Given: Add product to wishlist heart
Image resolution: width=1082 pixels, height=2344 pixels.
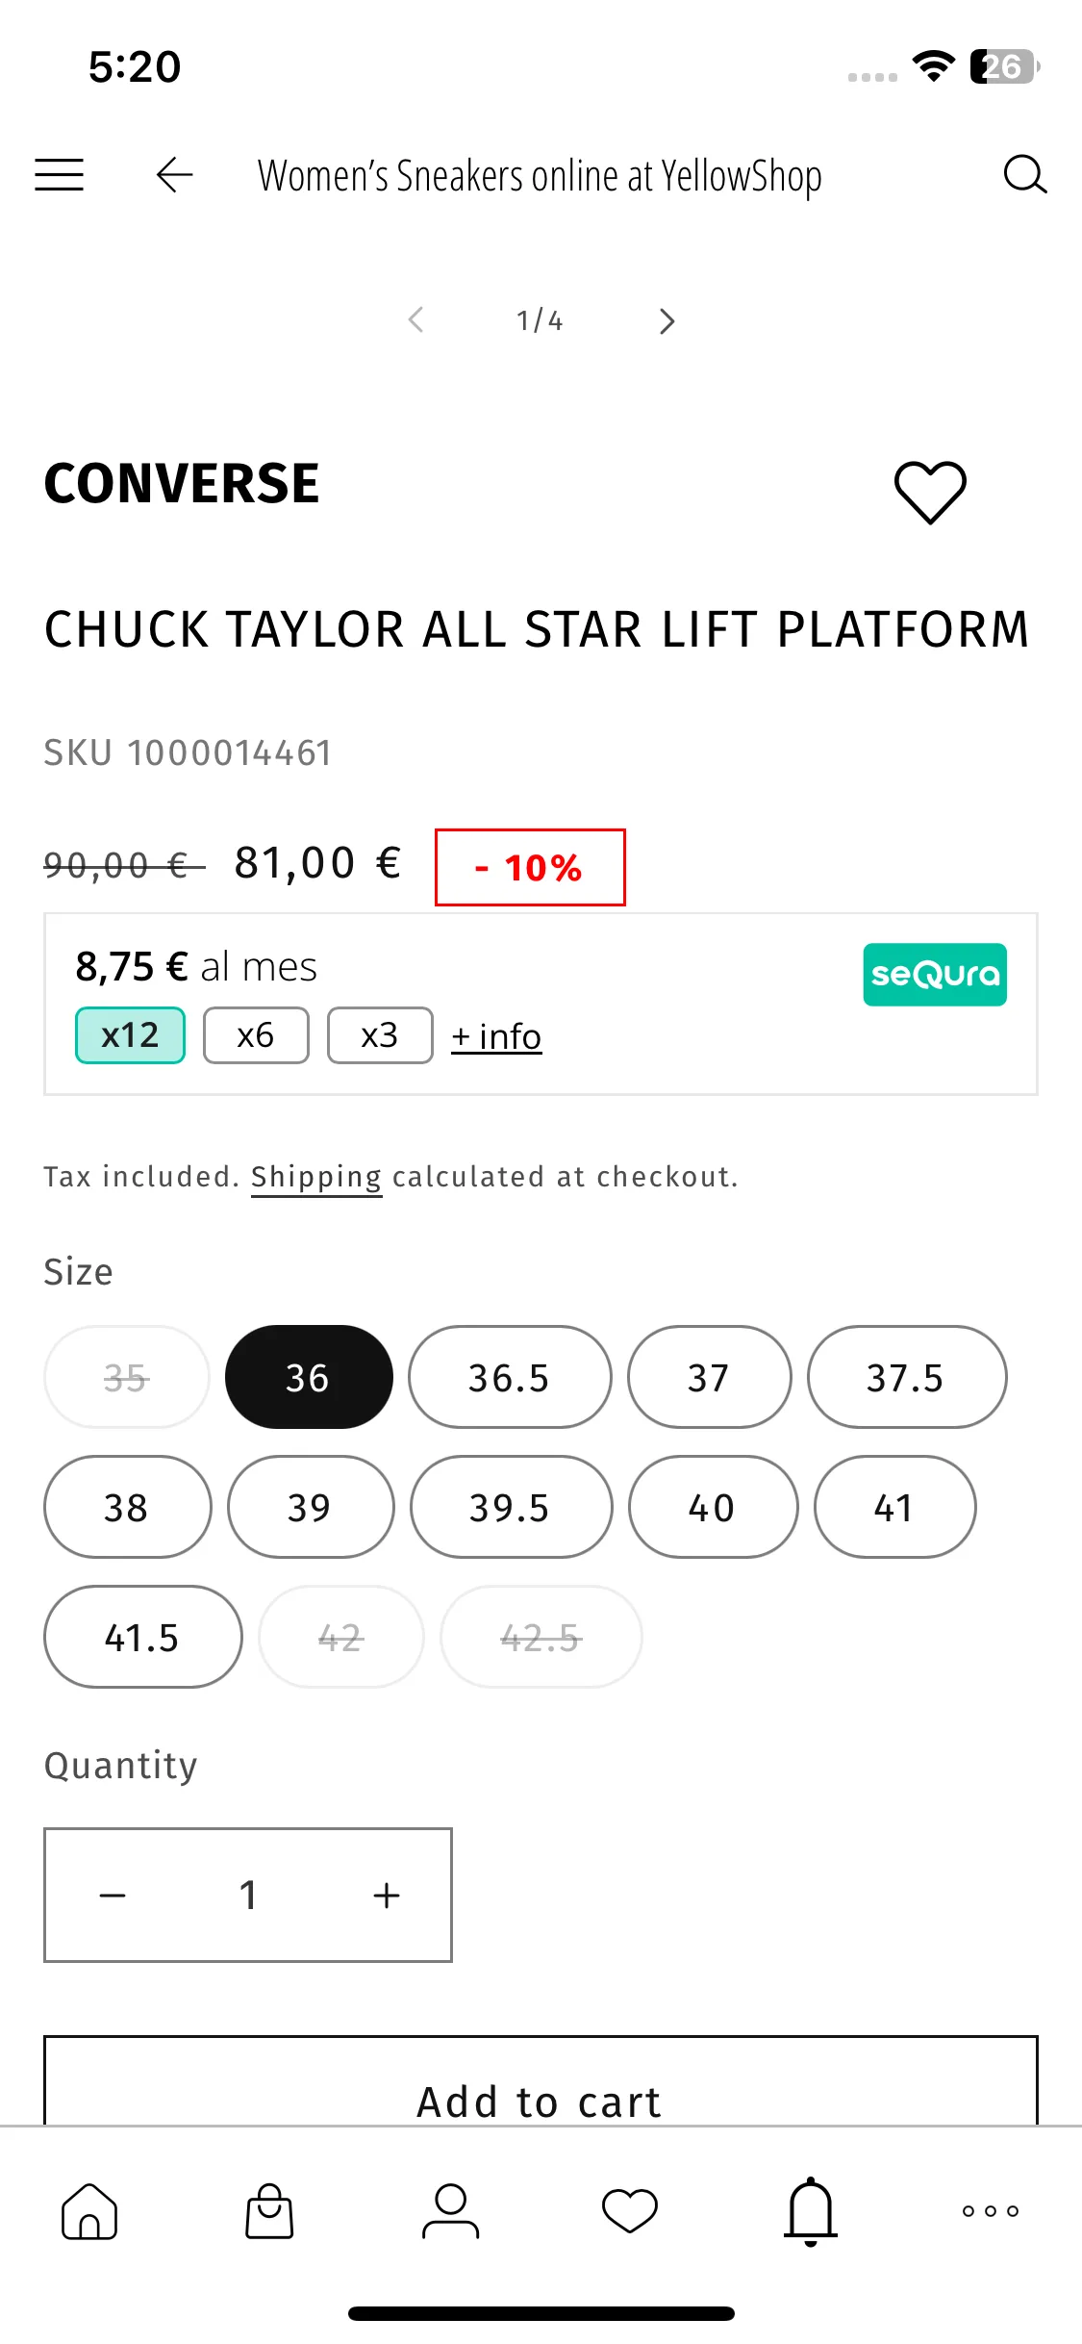Looking at the screenshot, I should [x=930, y=492].
